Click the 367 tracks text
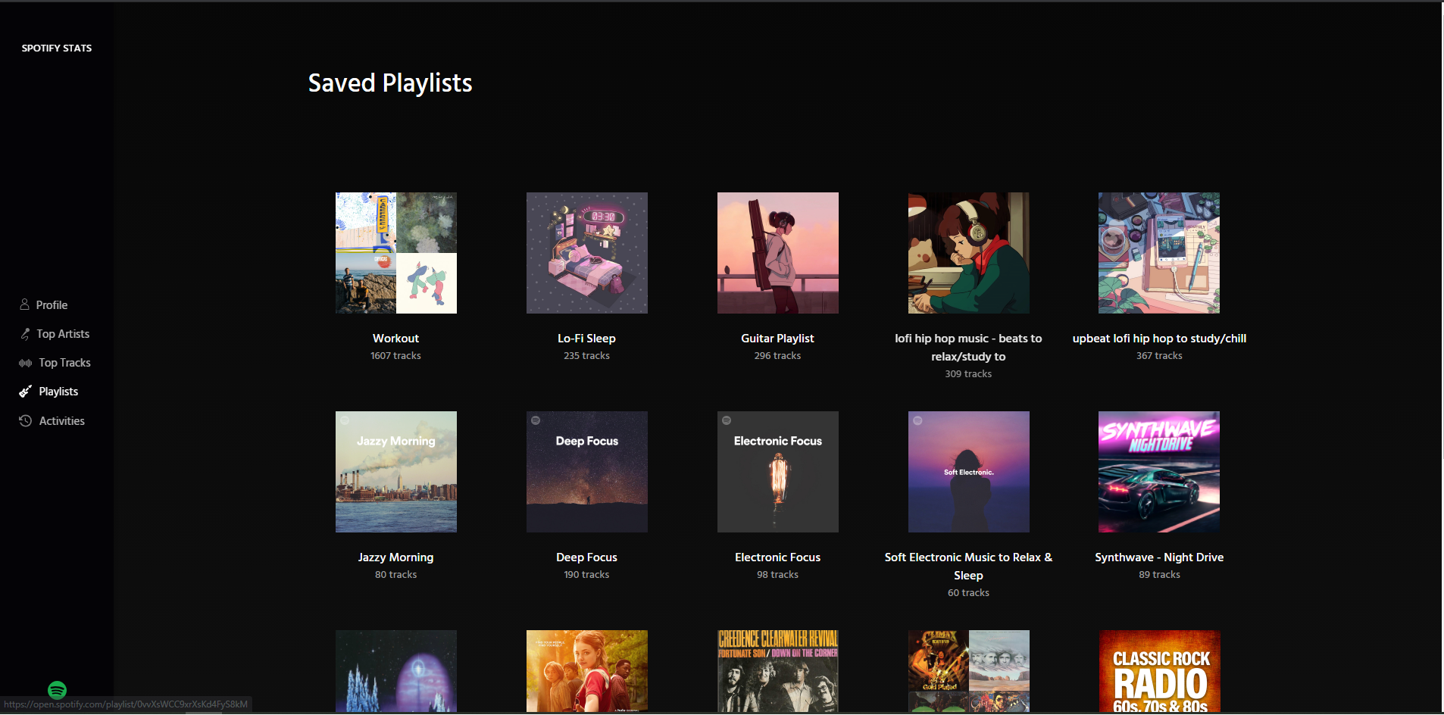 coord(1159,356)
